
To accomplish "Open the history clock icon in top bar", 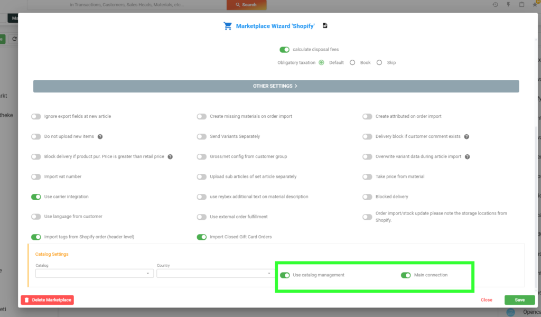I will 495,4.
